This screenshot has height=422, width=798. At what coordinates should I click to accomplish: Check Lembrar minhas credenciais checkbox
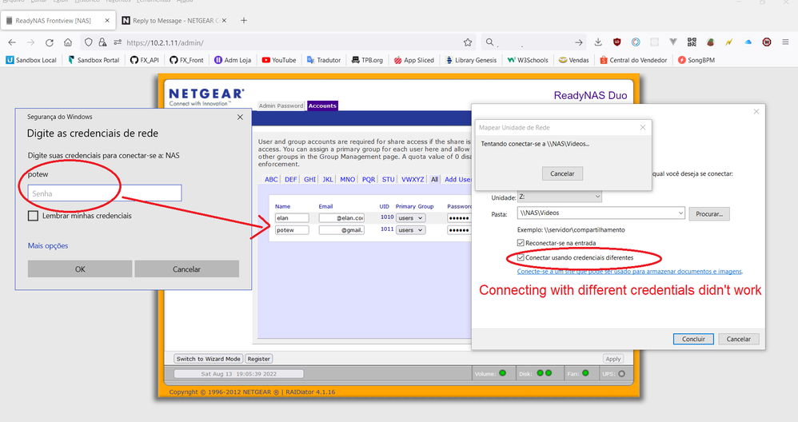(33, 216)
